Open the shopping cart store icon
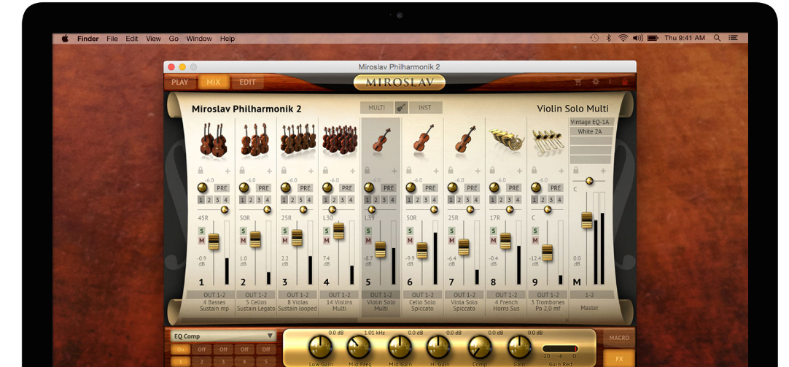 [x=579, y=82]
